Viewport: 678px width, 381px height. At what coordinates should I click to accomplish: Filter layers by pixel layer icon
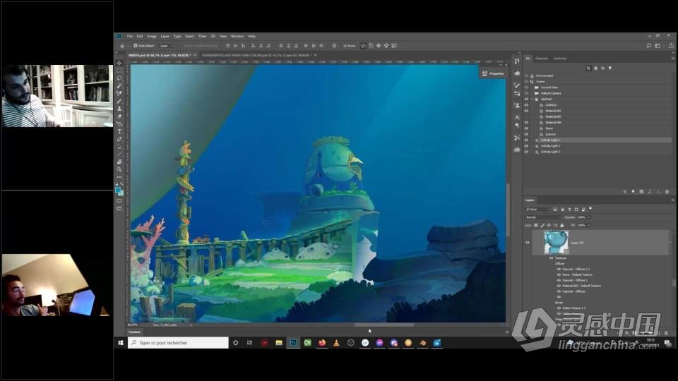click(x=555, y=210)
